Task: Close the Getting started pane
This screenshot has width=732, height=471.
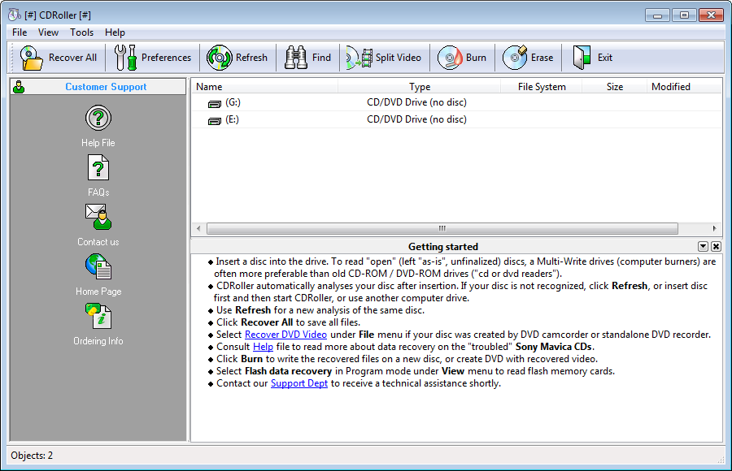Action: point(716,246)
